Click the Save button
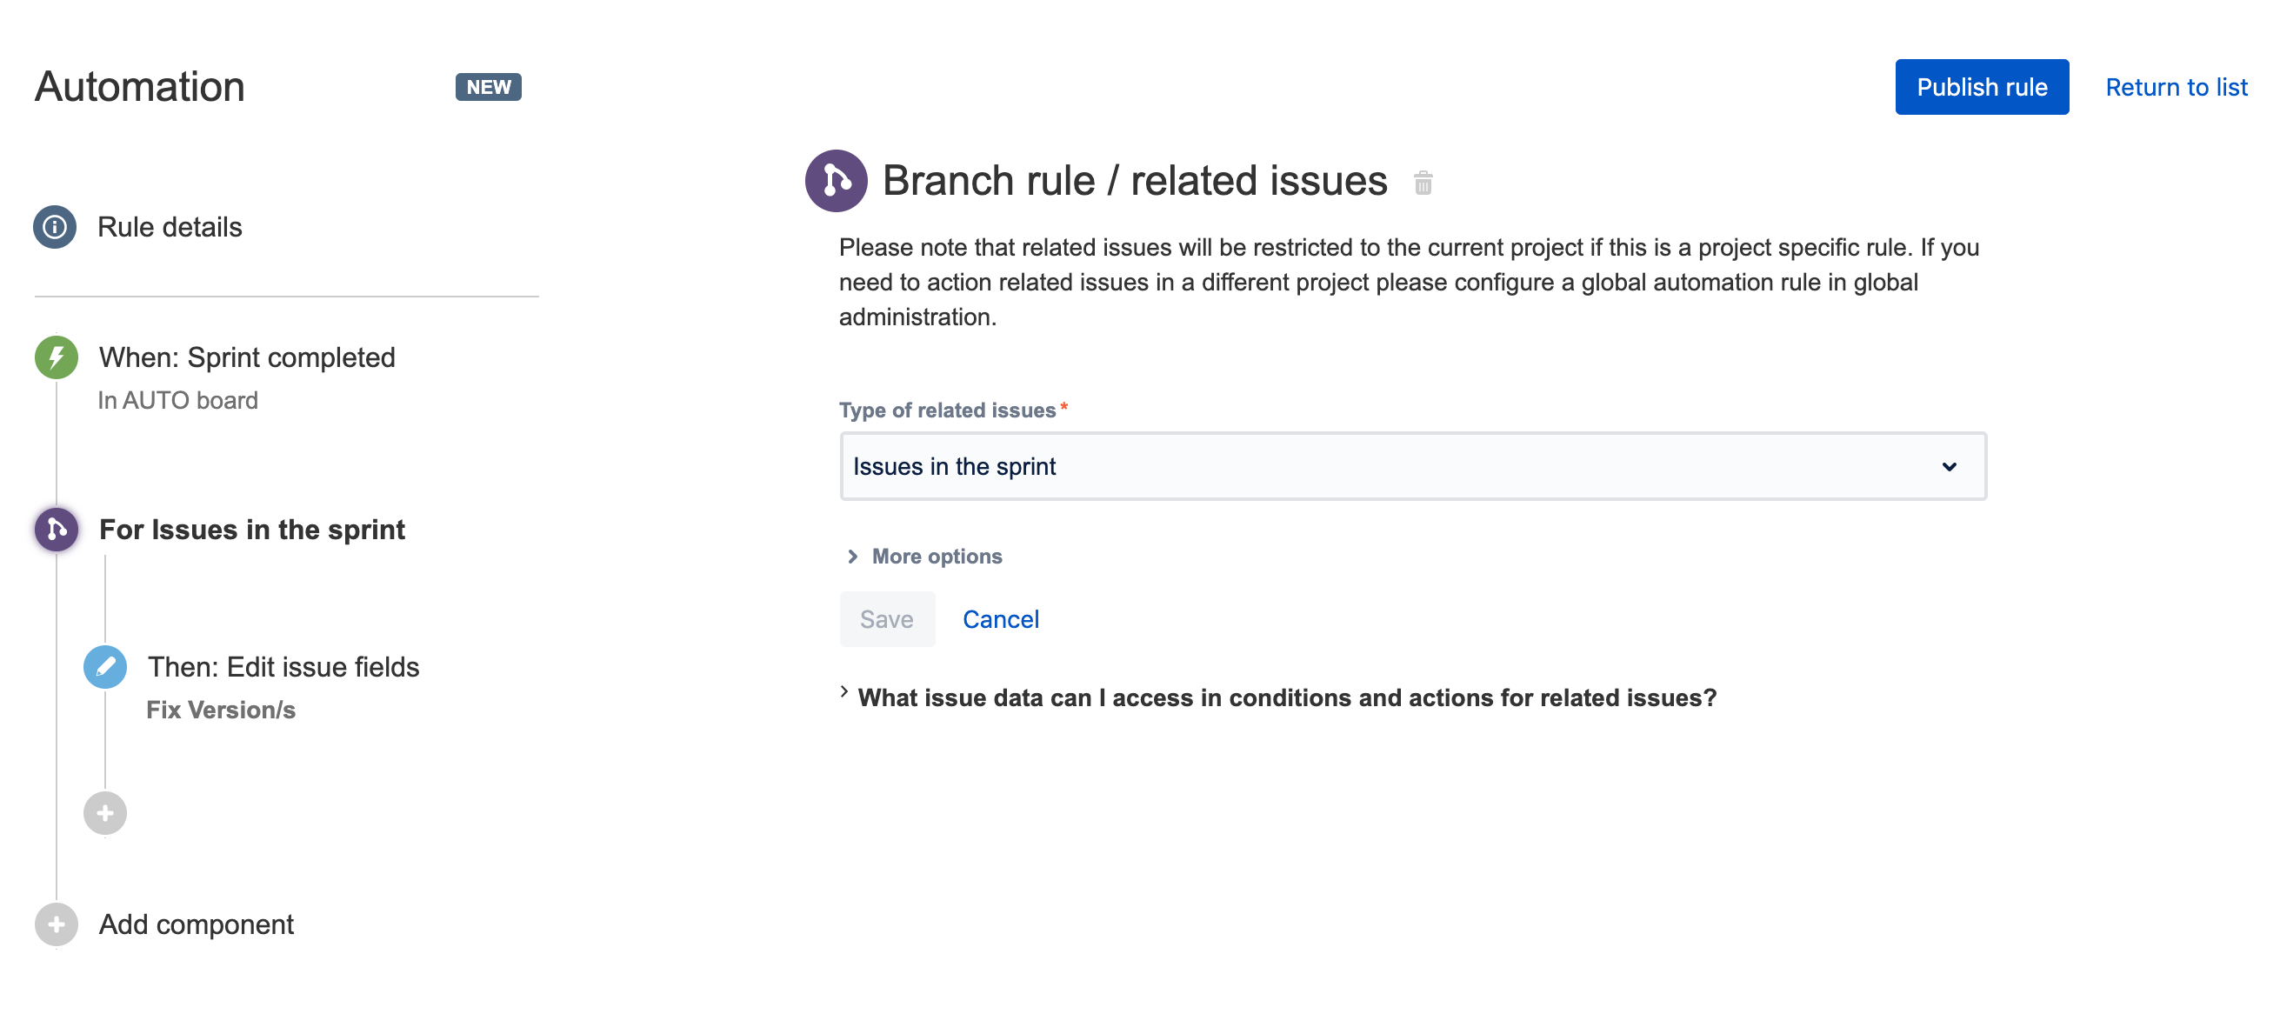Viewport: 2280px width, 1014px height. click(x=886, y=619)
